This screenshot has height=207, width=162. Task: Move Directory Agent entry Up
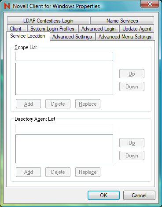pyautogui.click(x=132, y=143)
